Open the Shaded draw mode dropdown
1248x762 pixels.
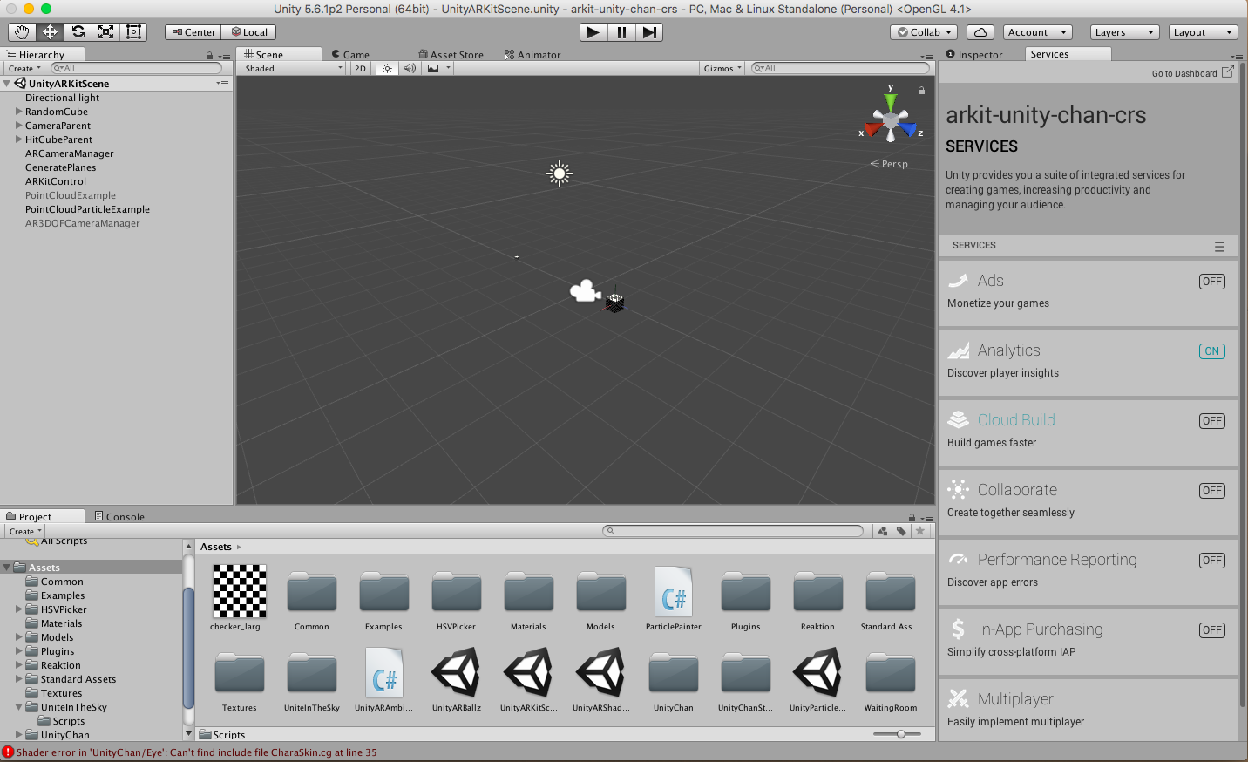point(293,68)
